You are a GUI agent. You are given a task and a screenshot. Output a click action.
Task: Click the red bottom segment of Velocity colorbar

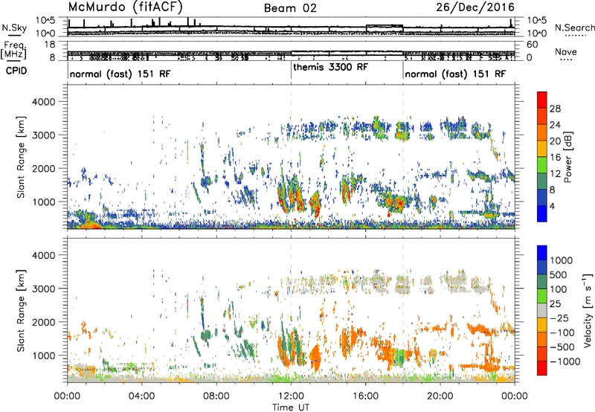click(x=542, y=368)
